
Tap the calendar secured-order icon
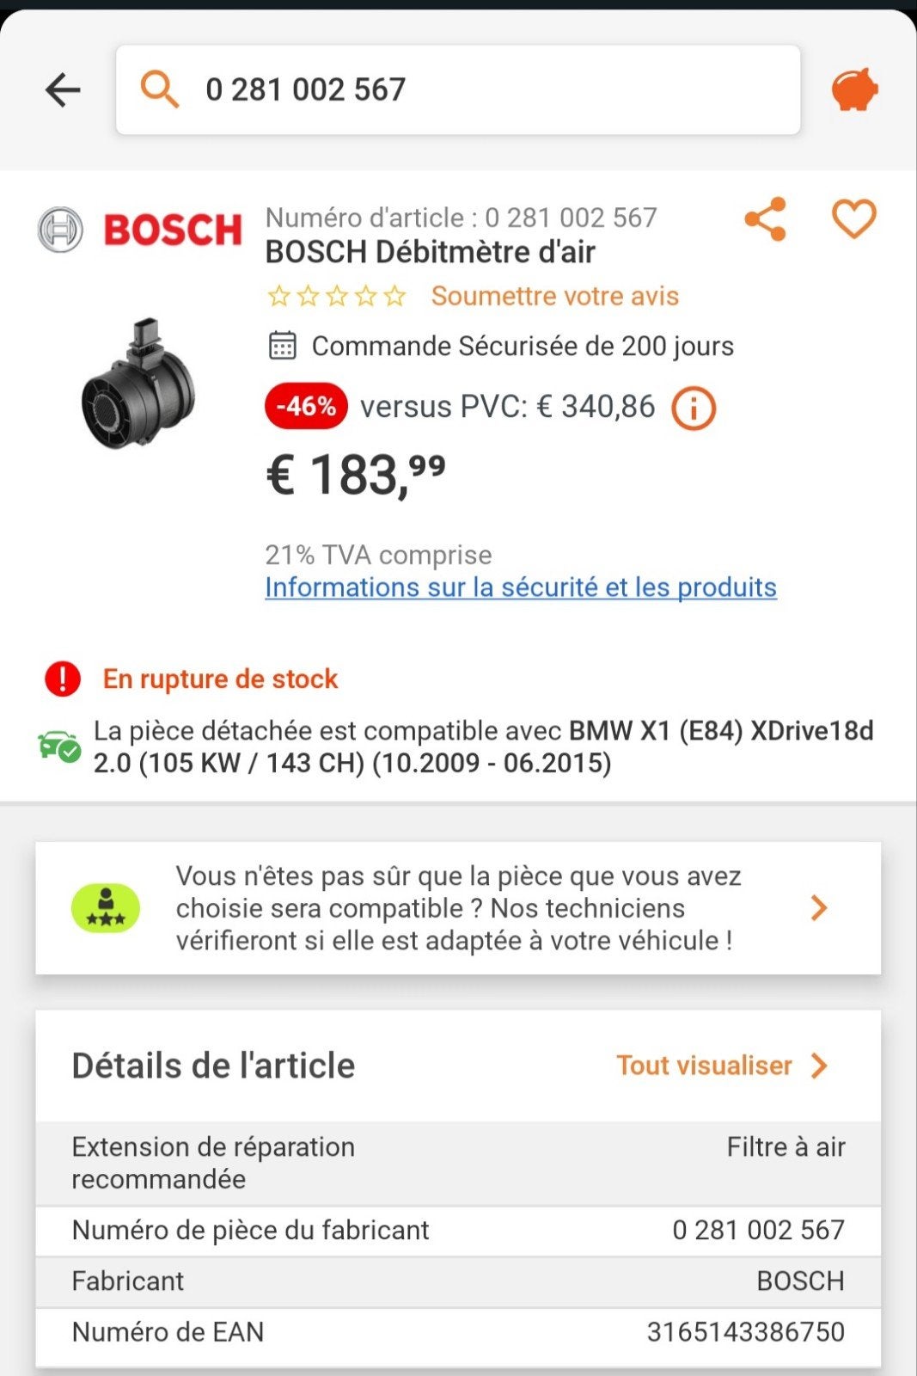pos(282,346)
